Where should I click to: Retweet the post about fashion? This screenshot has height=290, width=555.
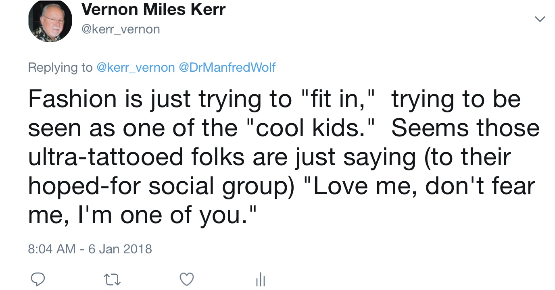point(112,279)
